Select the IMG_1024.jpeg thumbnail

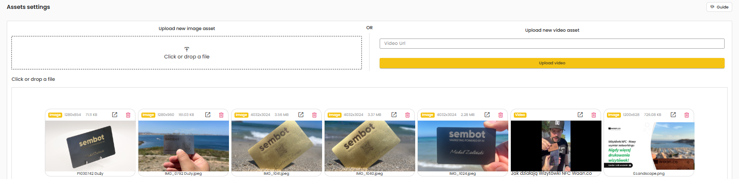463,146
